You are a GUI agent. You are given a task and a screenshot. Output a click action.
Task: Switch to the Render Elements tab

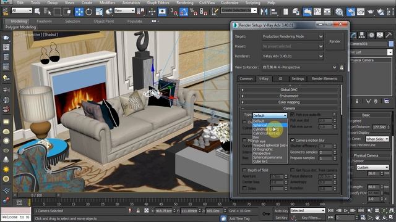tap(324, 79)
